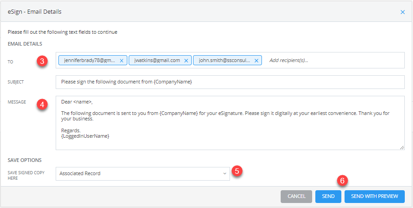Select the john.smith@ssconsul recipient chip text
Screen dimensions: 413x208
coord(225,60)
